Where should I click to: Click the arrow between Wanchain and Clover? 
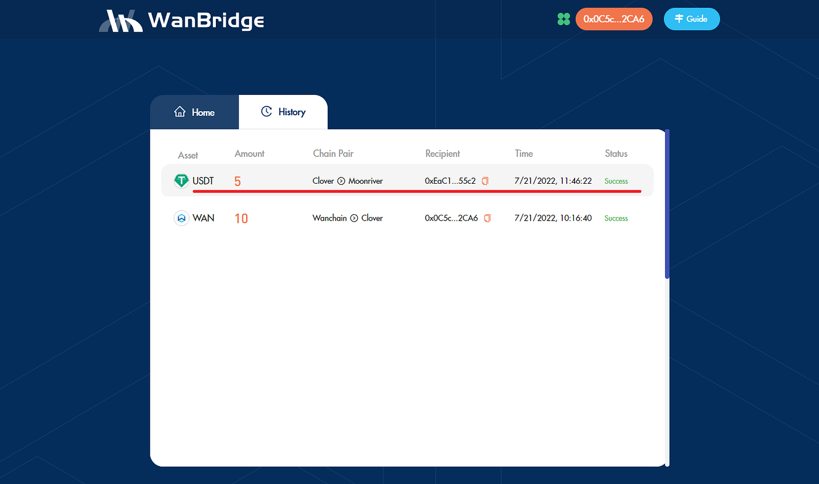(x=354, y=218)
